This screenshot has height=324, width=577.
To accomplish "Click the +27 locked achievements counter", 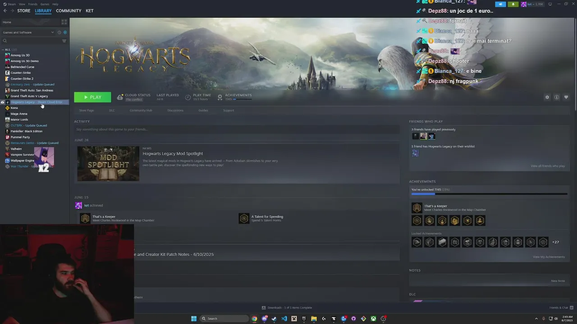I will tap(555, 242).
